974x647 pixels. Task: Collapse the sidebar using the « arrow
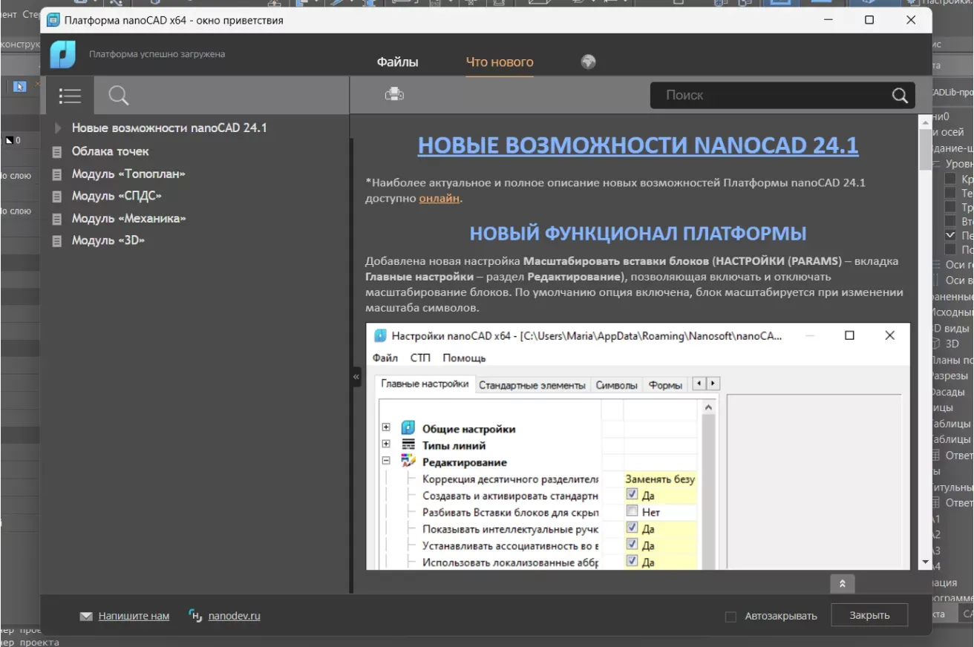(x=356, y=377)
